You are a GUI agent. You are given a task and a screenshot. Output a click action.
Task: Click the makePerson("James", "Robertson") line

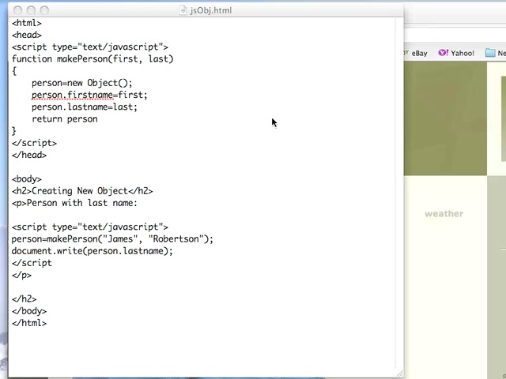pos(112,239)
